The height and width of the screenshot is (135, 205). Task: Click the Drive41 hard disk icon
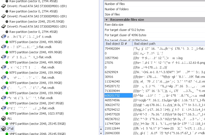click(x=4, y=6)
